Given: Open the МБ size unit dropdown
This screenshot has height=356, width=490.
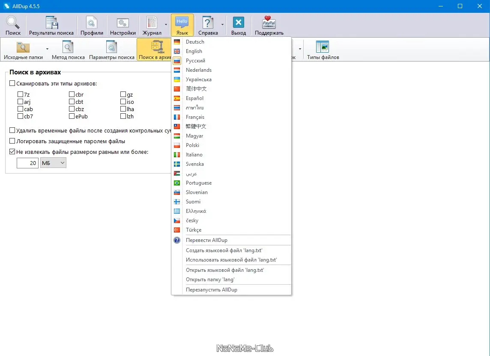Looking at the screenshot, I should pos(53,163).
